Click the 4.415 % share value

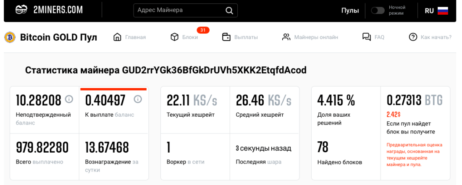(336, 100)
